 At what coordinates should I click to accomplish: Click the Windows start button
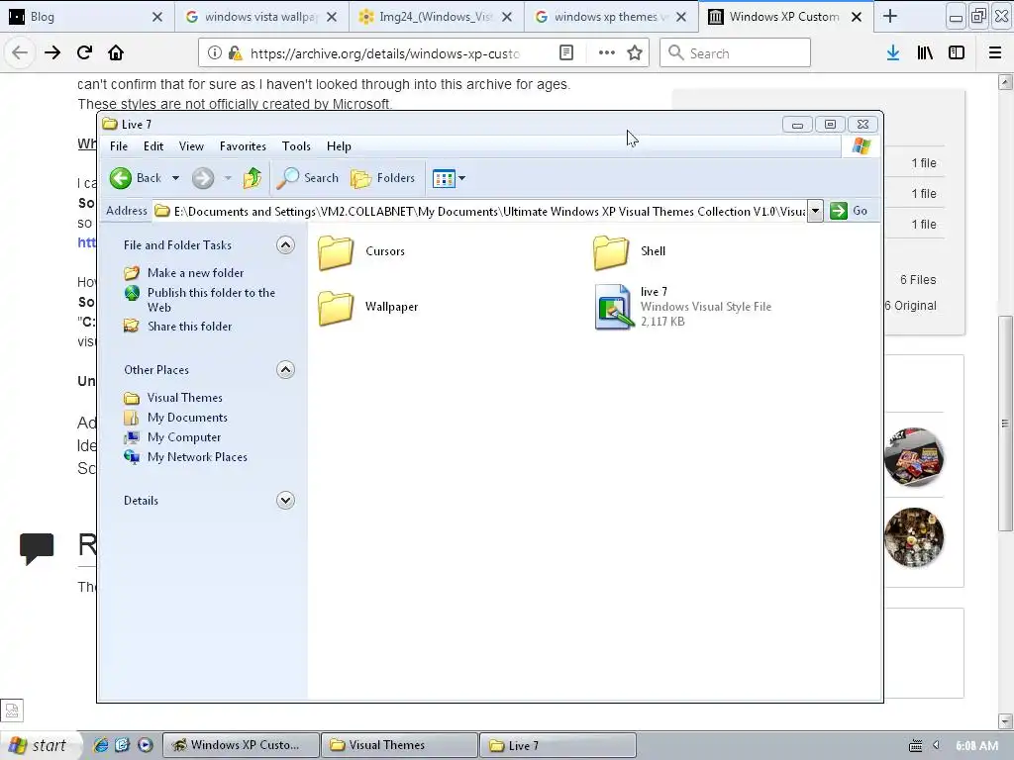[40, 745]
